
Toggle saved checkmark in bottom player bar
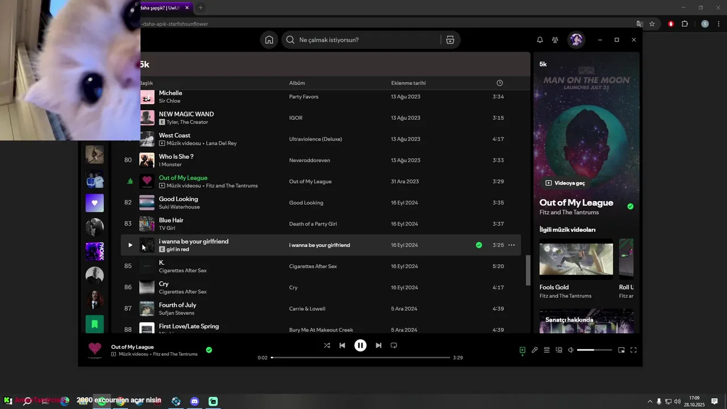point(209,350)
